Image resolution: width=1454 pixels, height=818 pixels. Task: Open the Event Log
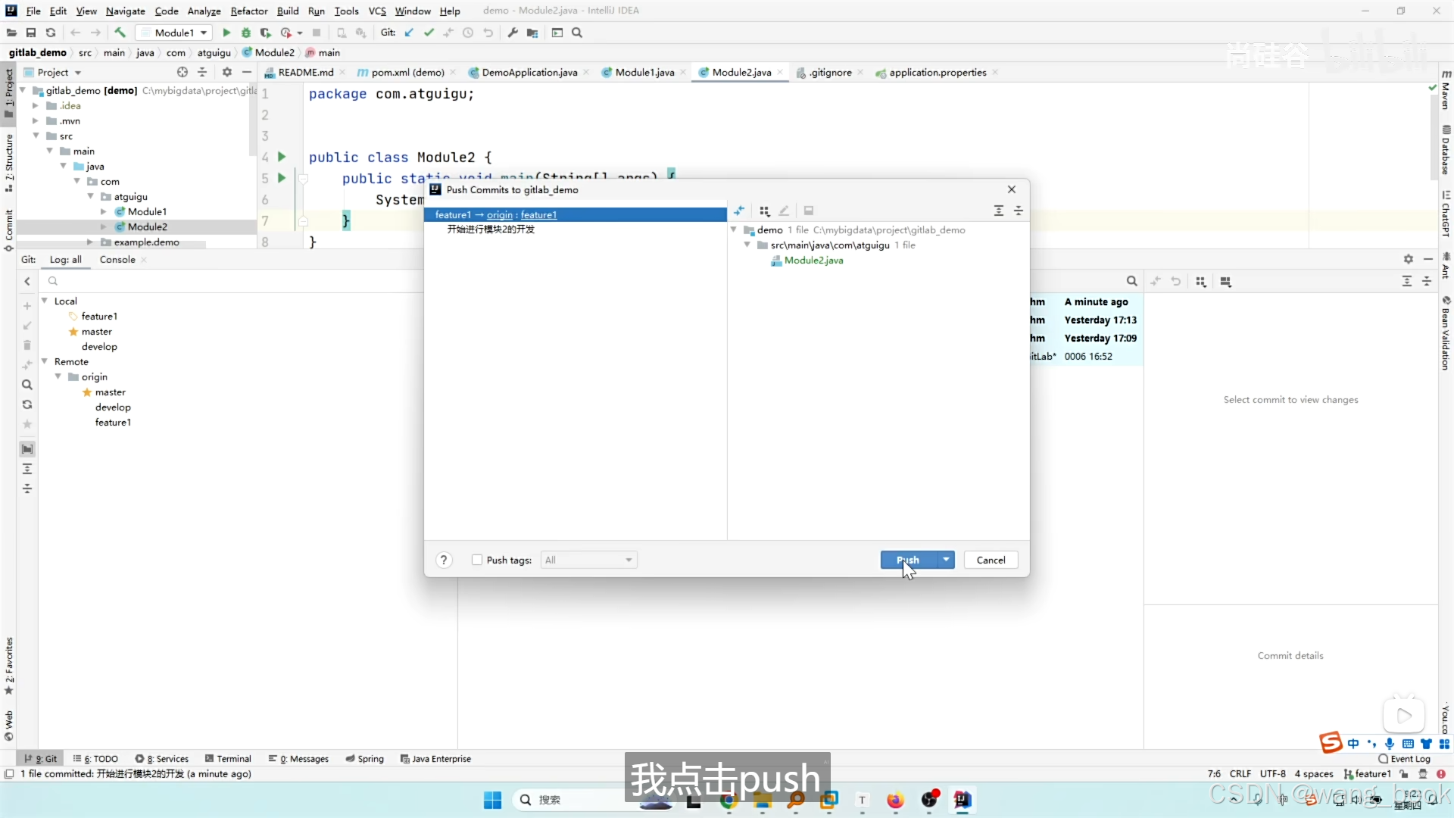tap(1405, 758)
